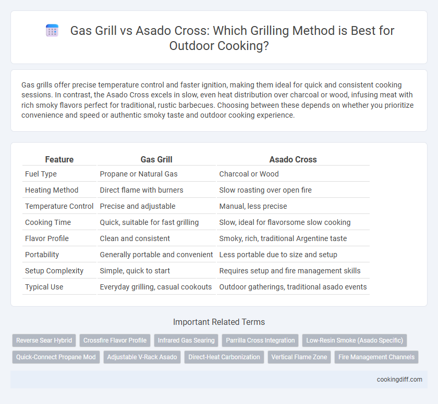Click the Temperature Control row label
Screen dimensions: 438x404
[x=59, y=206]
